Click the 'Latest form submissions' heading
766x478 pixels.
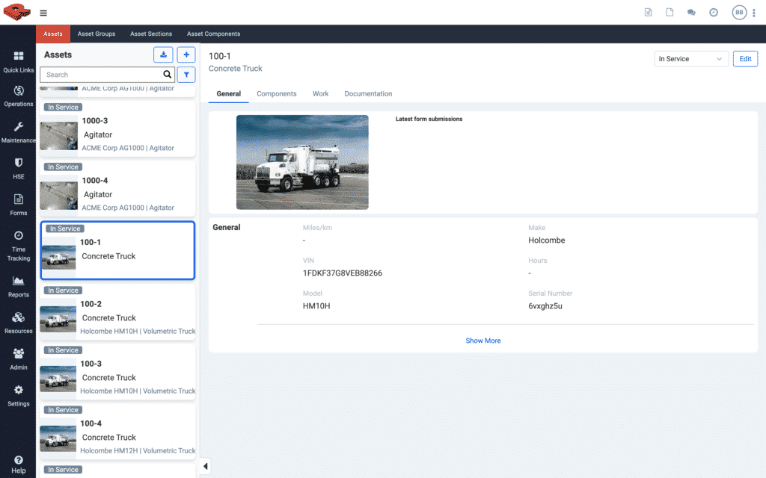click(429, 119)
